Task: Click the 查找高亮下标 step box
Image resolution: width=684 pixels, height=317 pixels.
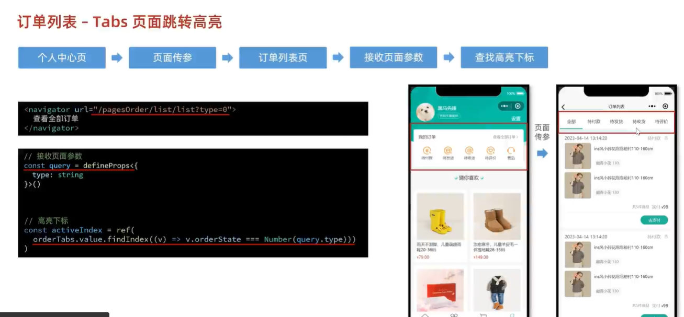Action: [504, 57]
